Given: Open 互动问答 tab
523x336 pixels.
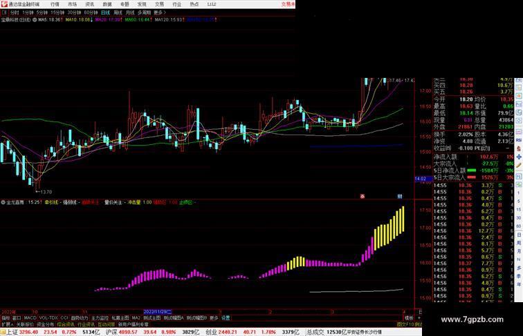Looking at the screenshot, I should click(107, 324).
